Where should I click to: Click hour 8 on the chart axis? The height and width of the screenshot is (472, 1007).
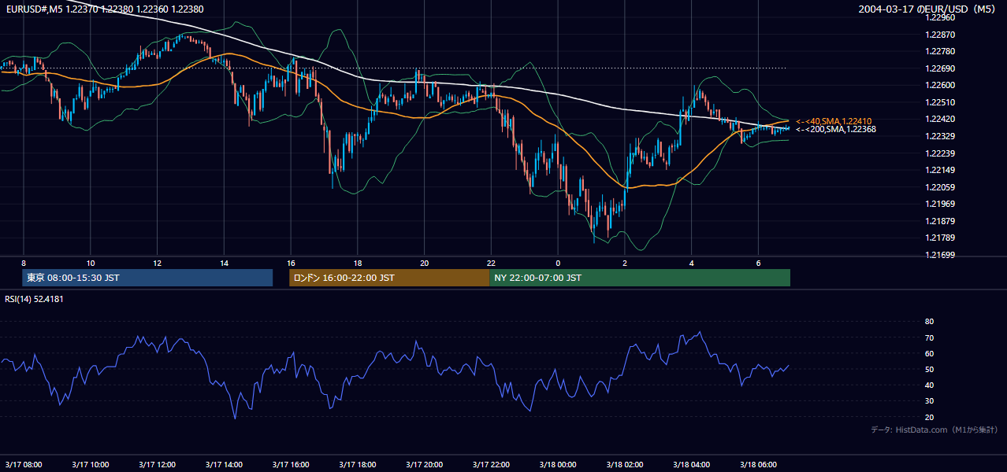click(x=24, y=263)
